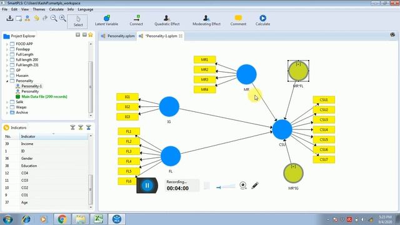
Task: Expand the Full Length project
Action: (x=7, y=54)
